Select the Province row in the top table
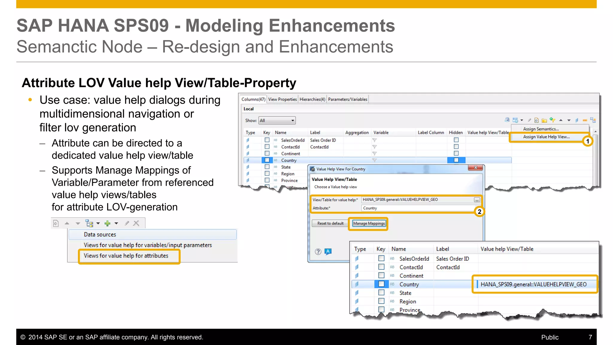This screenshot has height=345, width=613. (x=276, y=181)
